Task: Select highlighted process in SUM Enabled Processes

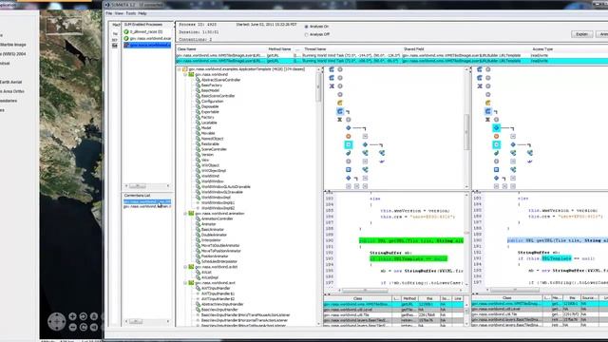Action: (x=147, y=45)
